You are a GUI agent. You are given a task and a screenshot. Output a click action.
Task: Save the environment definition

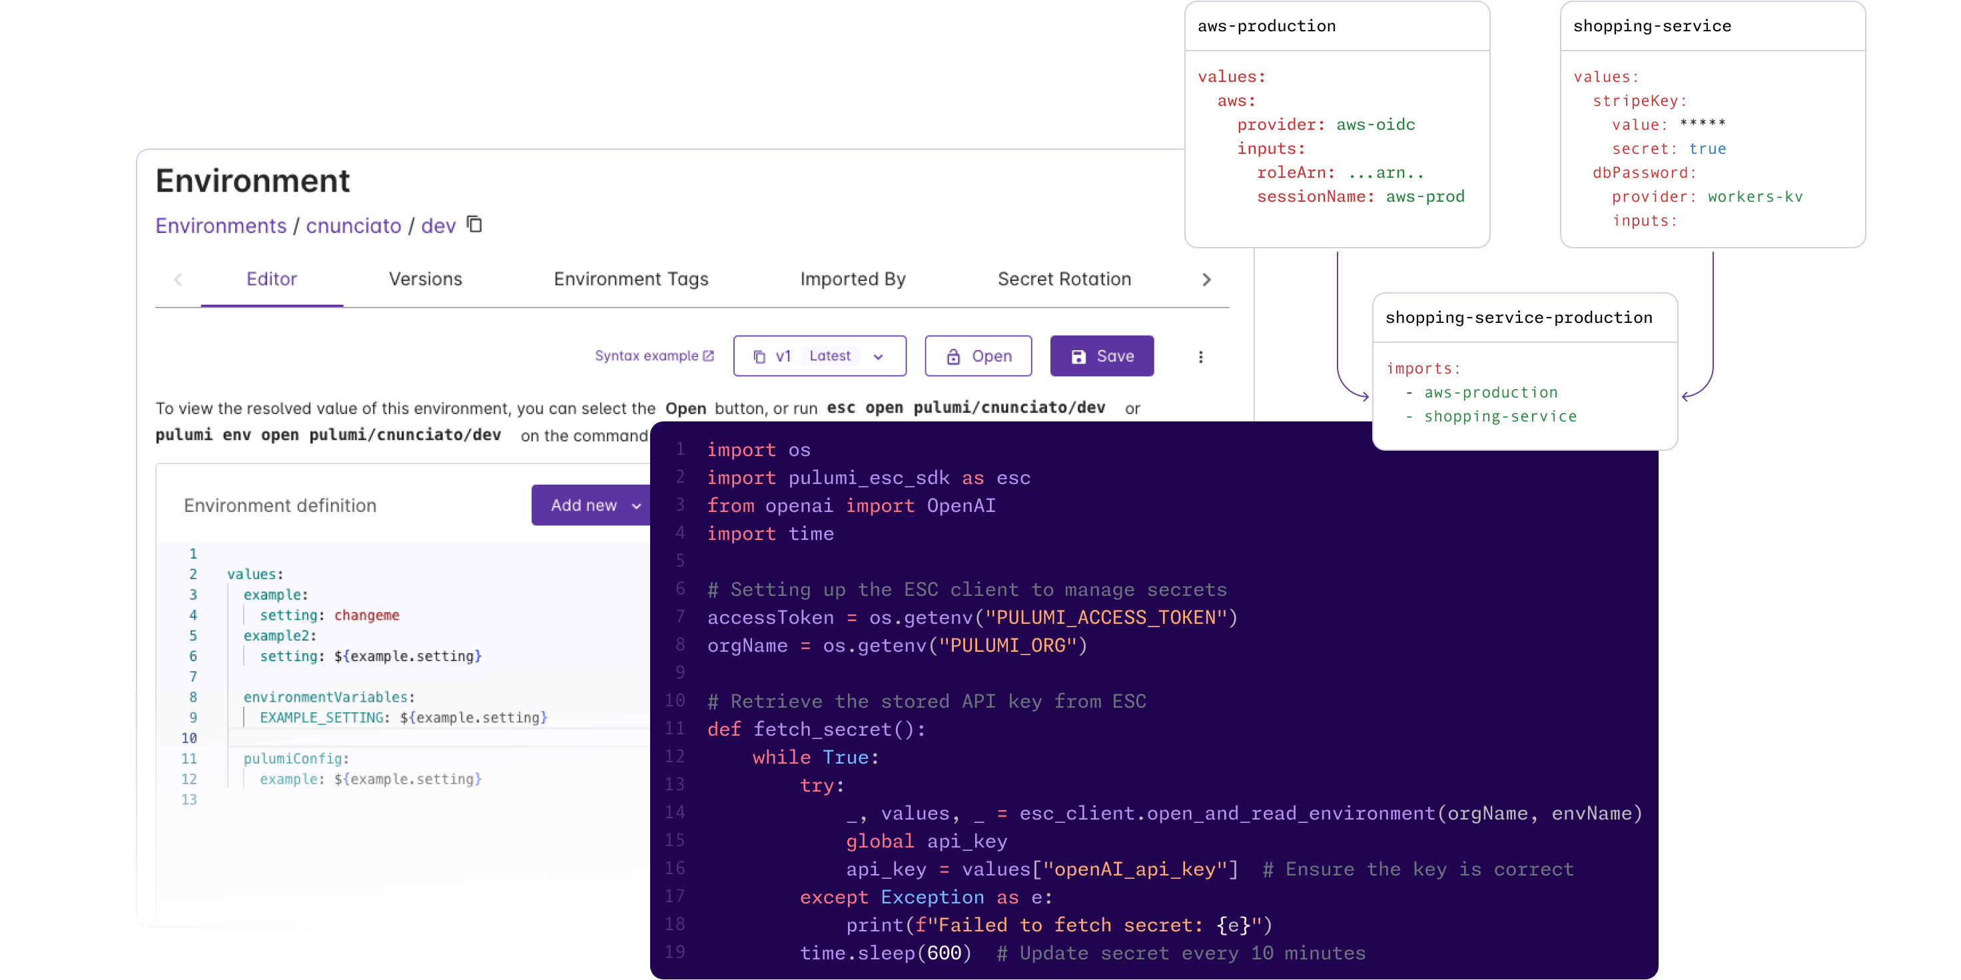(x=1102, y=356)
